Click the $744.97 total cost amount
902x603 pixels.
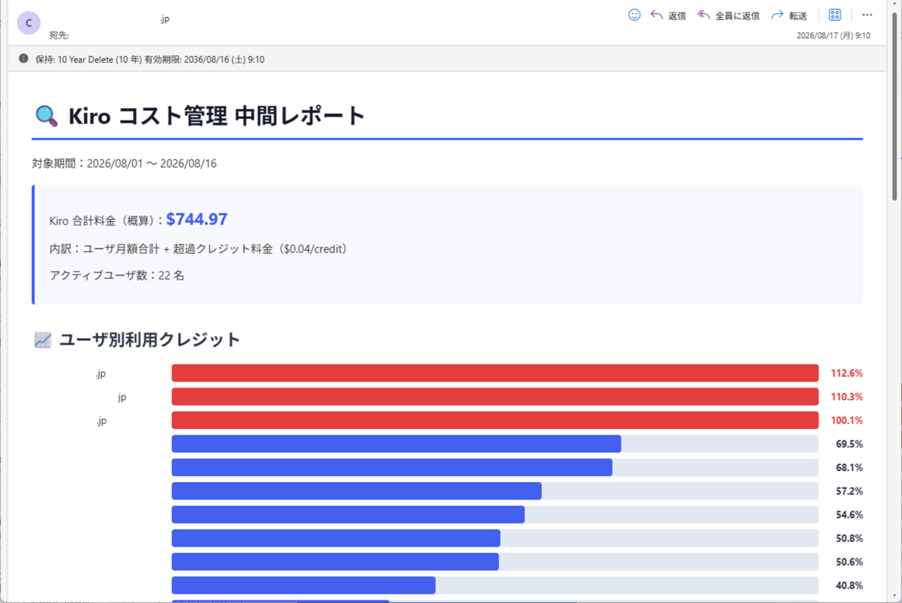[197, 219]
